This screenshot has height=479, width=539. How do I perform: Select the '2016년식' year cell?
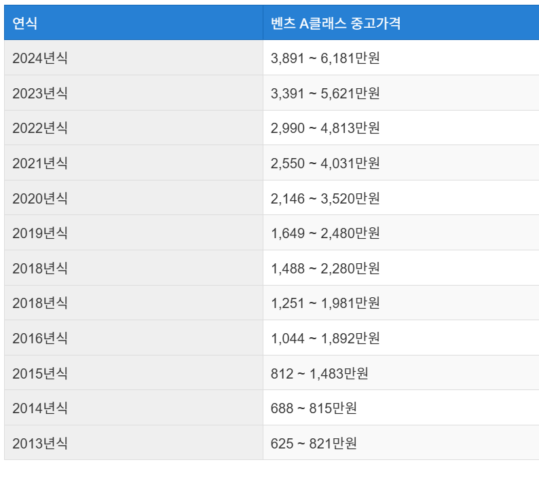[133, 338]
